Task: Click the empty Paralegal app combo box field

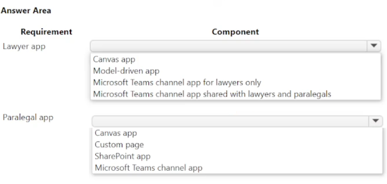Action: pyautogui.click(x=230, y=121)
